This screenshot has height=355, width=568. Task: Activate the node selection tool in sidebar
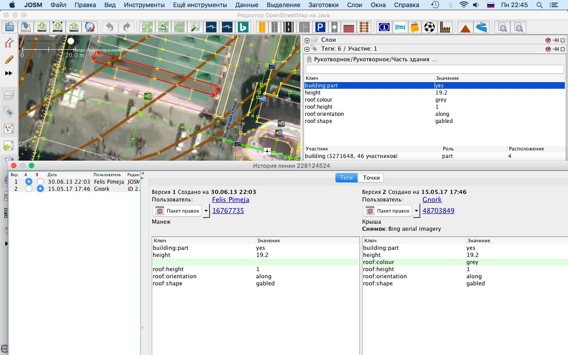point(8,43)
